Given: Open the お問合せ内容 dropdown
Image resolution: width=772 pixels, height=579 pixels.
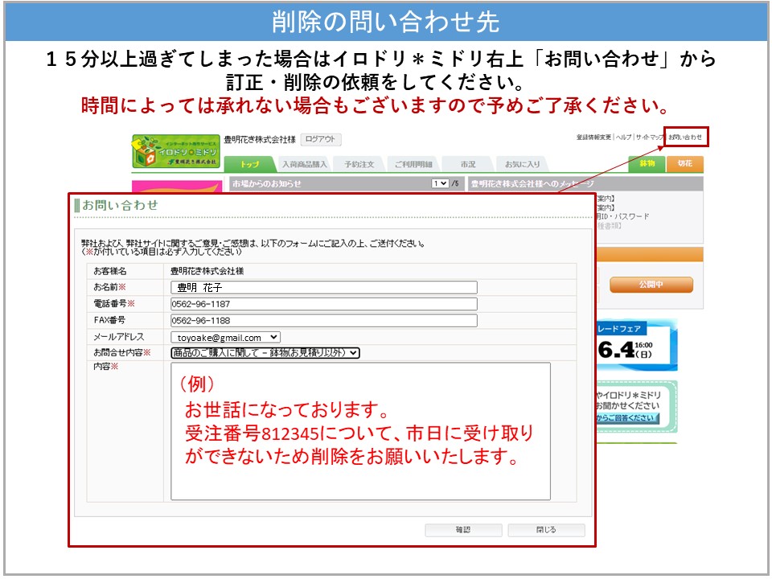Looking at the screenshot, I should pyautogui.click(x=265, y=352).
